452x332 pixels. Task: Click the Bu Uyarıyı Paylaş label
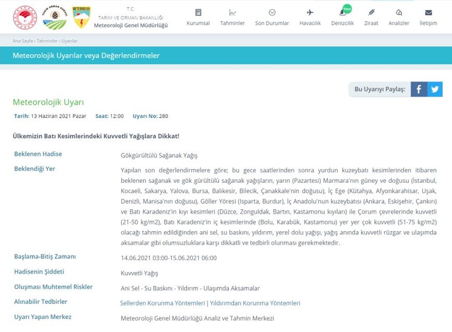[x=380, y=89]
